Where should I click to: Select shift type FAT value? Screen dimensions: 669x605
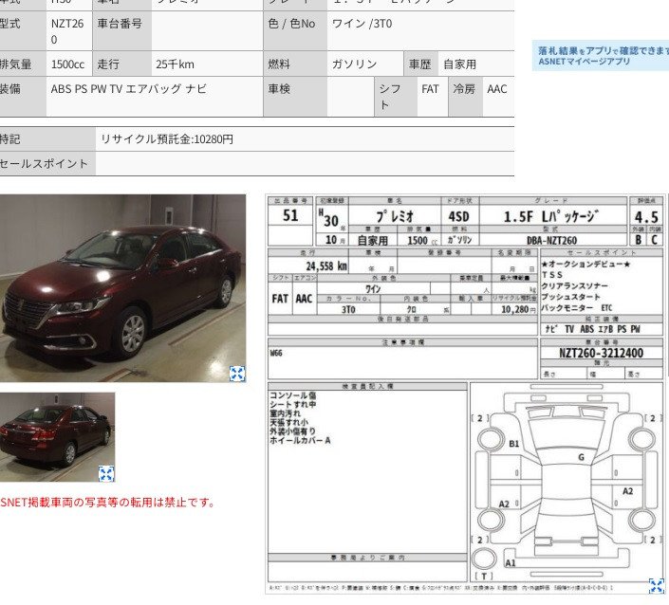click(430, 89)
